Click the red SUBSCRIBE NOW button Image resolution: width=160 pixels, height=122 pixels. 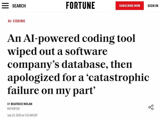click(129, 6)
